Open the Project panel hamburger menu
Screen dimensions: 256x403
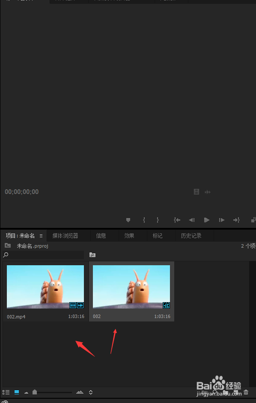point(41,236)
